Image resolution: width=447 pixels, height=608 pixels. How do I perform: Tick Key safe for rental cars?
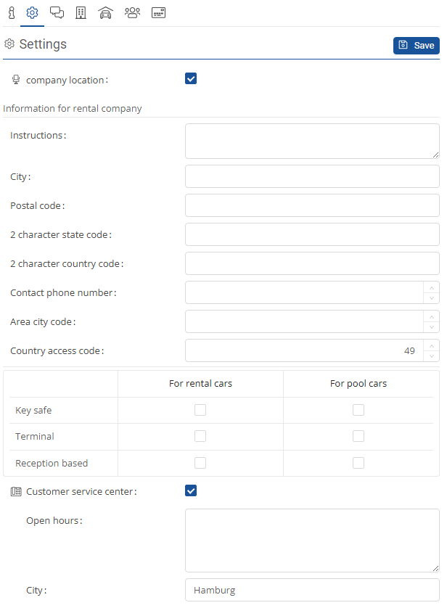click(x=200, y=410)
